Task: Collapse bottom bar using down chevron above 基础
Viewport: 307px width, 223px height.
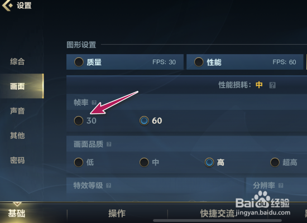Action: 17,204
